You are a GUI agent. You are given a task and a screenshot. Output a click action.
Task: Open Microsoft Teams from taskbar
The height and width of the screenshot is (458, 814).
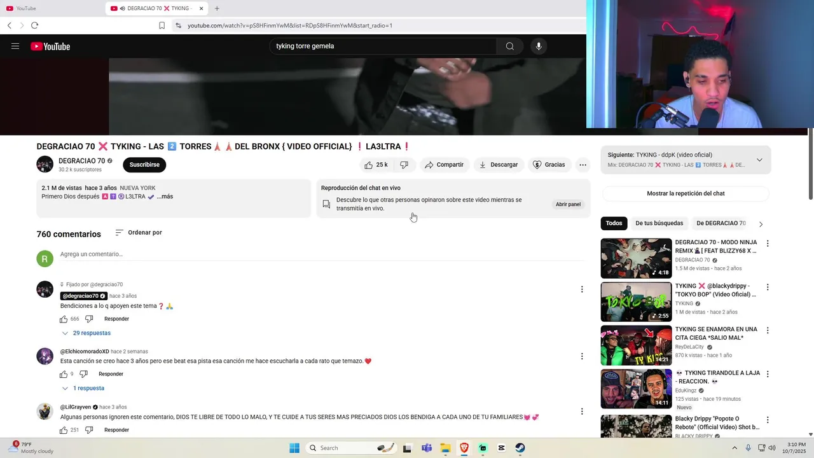pyautogui.click(x=427, y=448)
